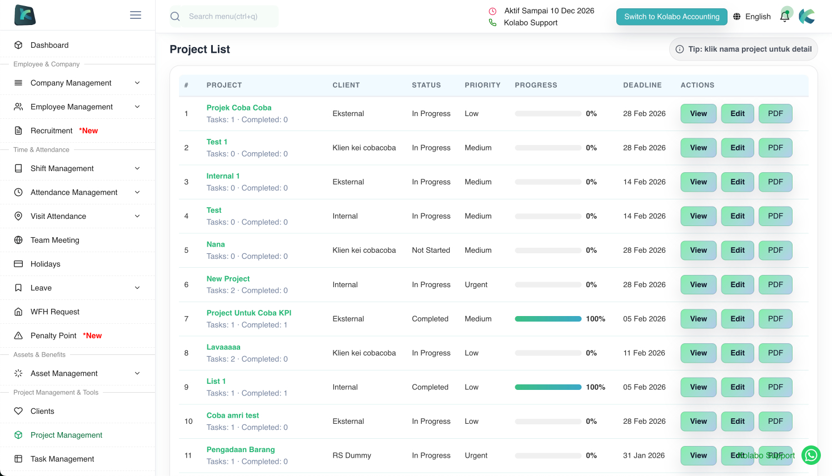This screenshot has height=476, width=832.
Task: Click the globe language icon
Action: point(737,17)
